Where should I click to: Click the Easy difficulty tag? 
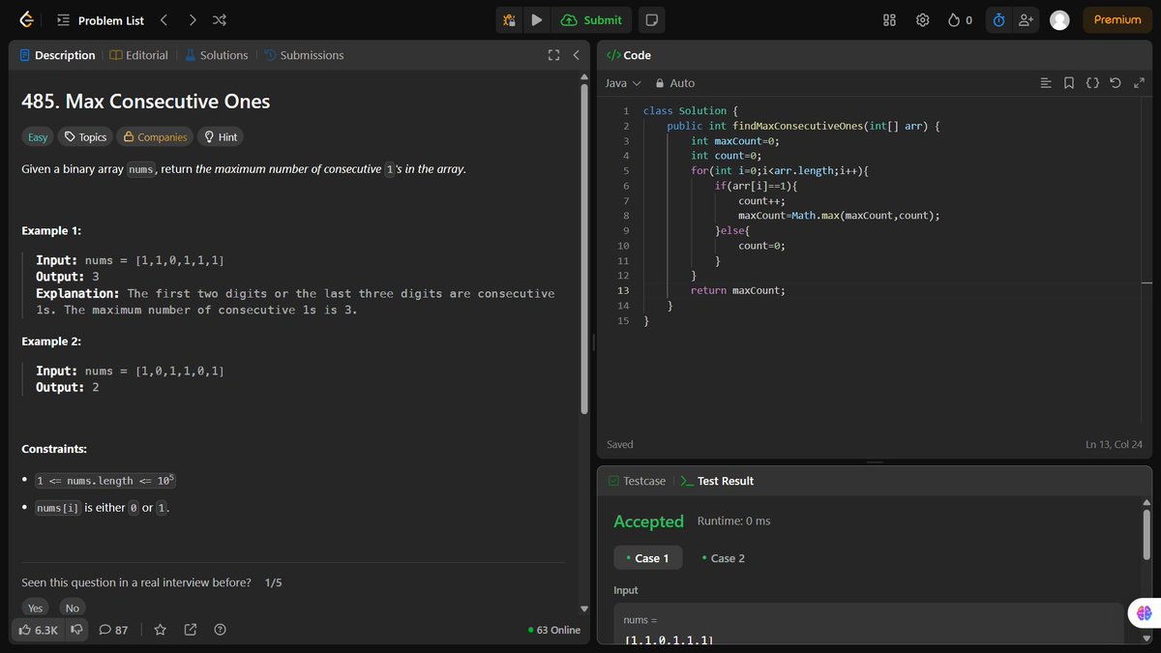(38, 137)
